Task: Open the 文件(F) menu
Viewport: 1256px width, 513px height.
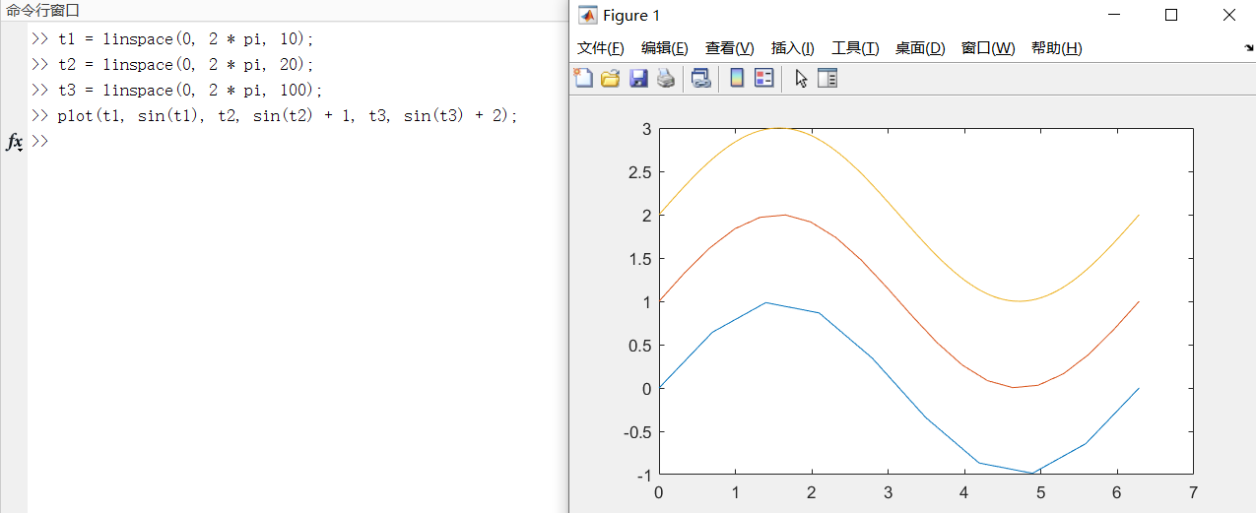Action: (600, 48)
